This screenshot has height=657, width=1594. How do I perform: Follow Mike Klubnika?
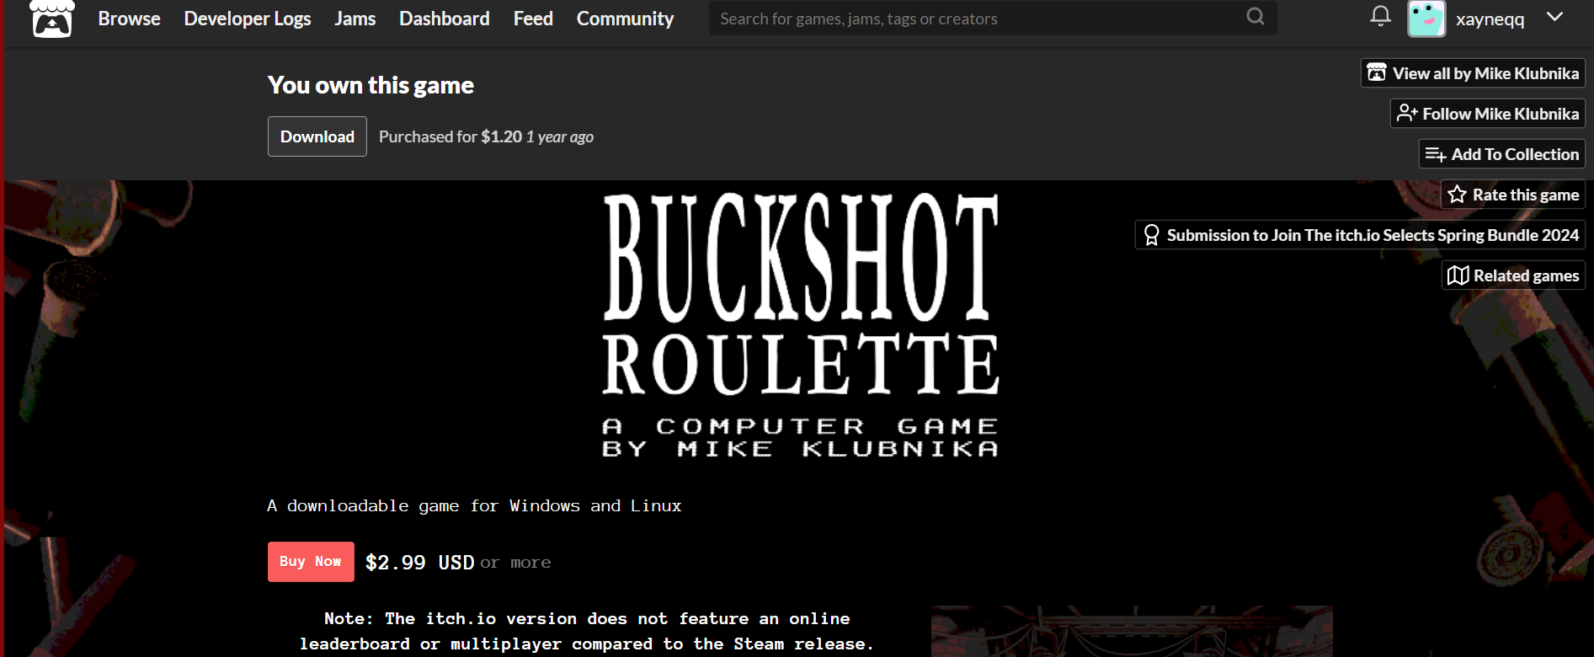[1488, 114]
